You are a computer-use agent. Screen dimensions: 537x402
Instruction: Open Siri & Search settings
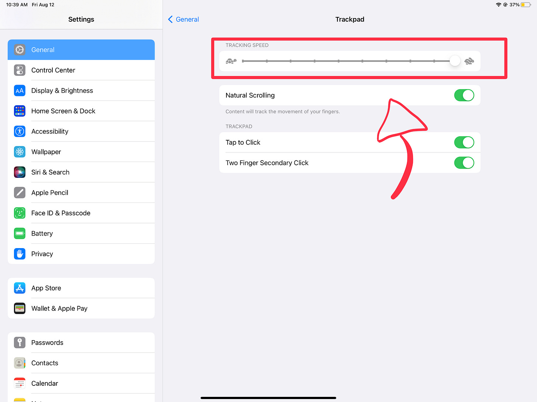(81, 172)
